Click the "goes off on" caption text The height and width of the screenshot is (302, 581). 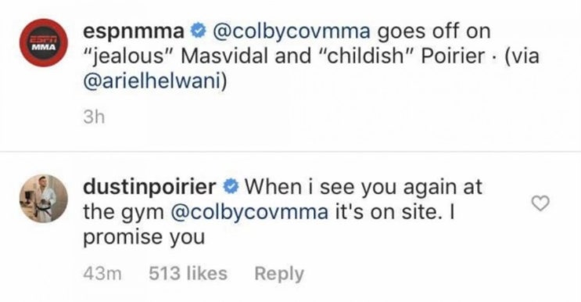tap(434, 32)
